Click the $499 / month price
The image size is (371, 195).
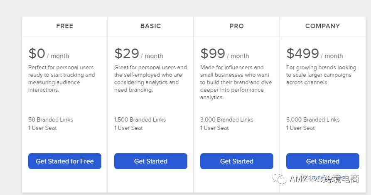coord(314,54)
